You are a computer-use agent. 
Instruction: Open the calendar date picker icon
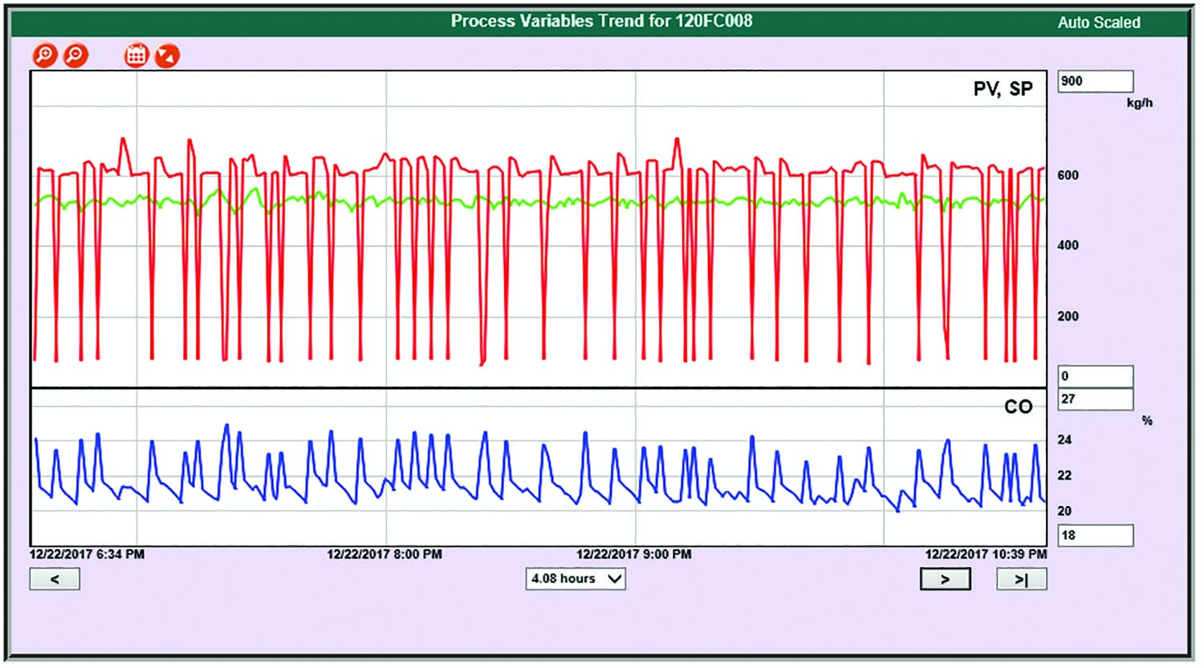(136, 55)
